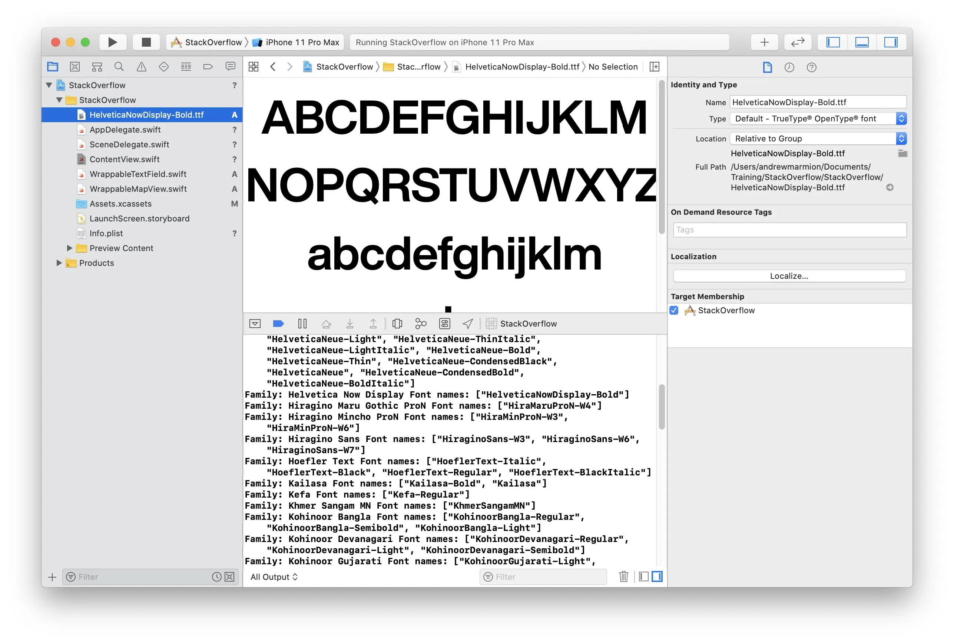The image size is (954, 642).
Task: Expand the Preview Content folder
Action: click(69, 248)
